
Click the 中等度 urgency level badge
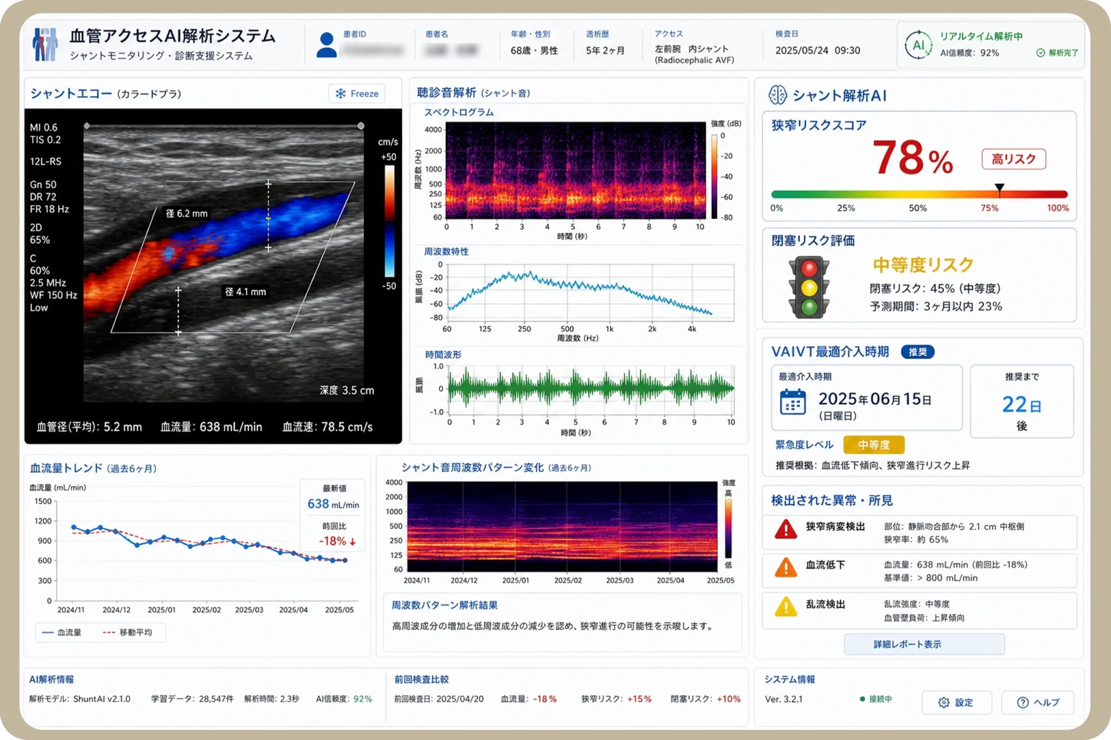coord(874,445)
